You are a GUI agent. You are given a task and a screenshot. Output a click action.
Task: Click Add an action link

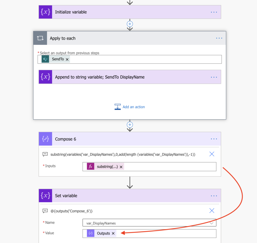(x=134, y=107)
